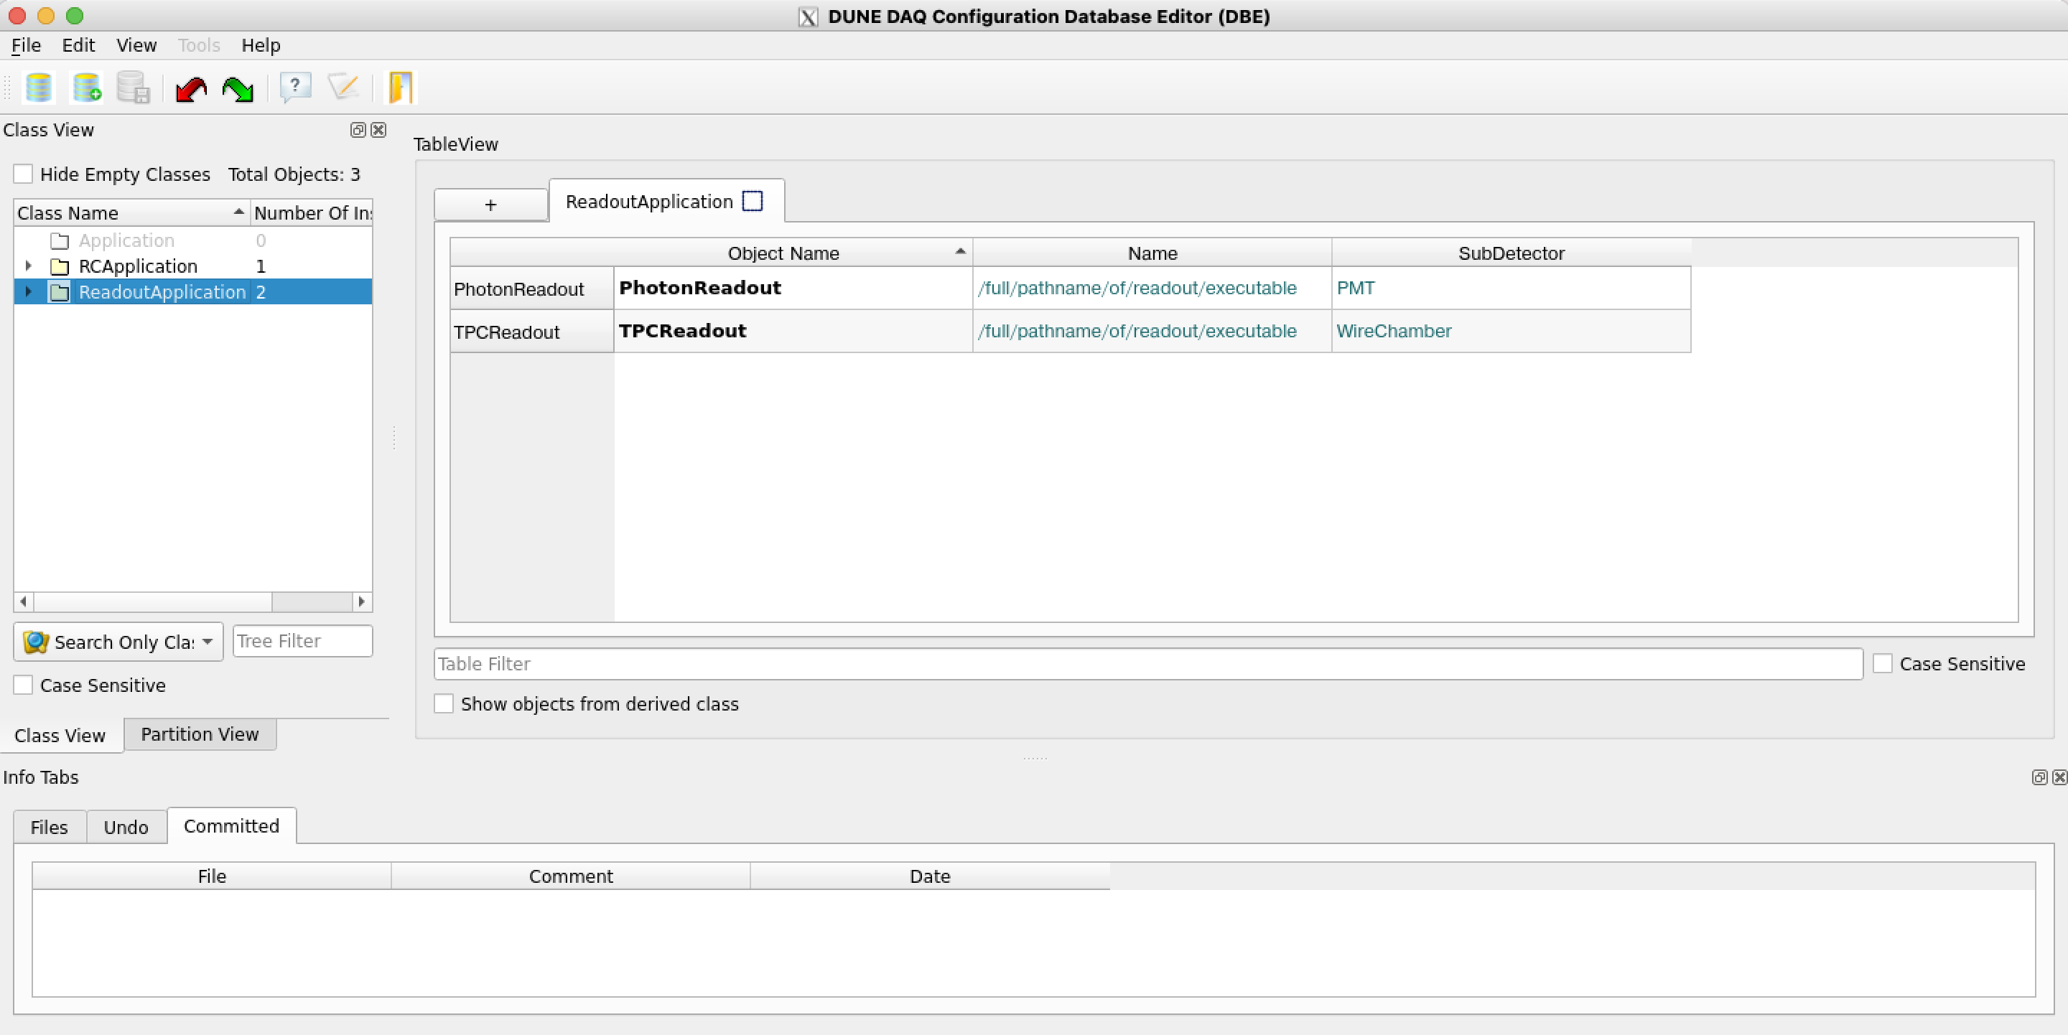Click the yellow door Exit icon

tap(401, 87)
